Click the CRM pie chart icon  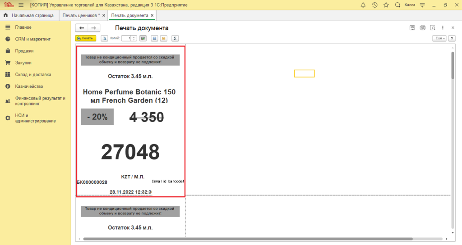tap(8, 39)
